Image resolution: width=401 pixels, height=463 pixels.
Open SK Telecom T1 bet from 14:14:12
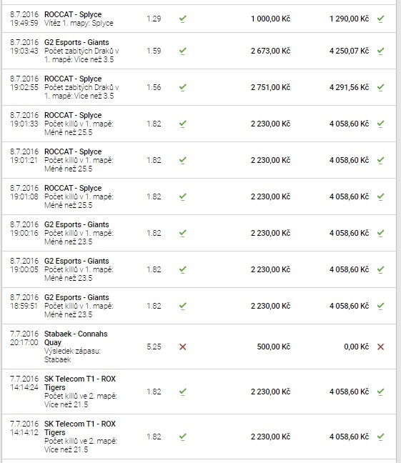pos(199,437)
